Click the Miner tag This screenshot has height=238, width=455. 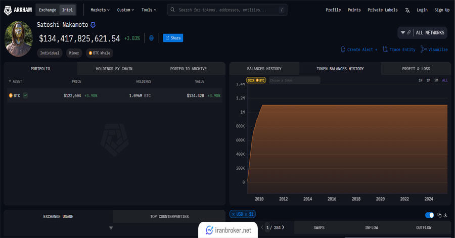[x=74, y=53]
